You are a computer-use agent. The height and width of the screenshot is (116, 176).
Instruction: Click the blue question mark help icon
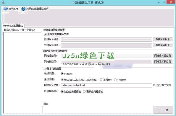(x=23, y=9)
